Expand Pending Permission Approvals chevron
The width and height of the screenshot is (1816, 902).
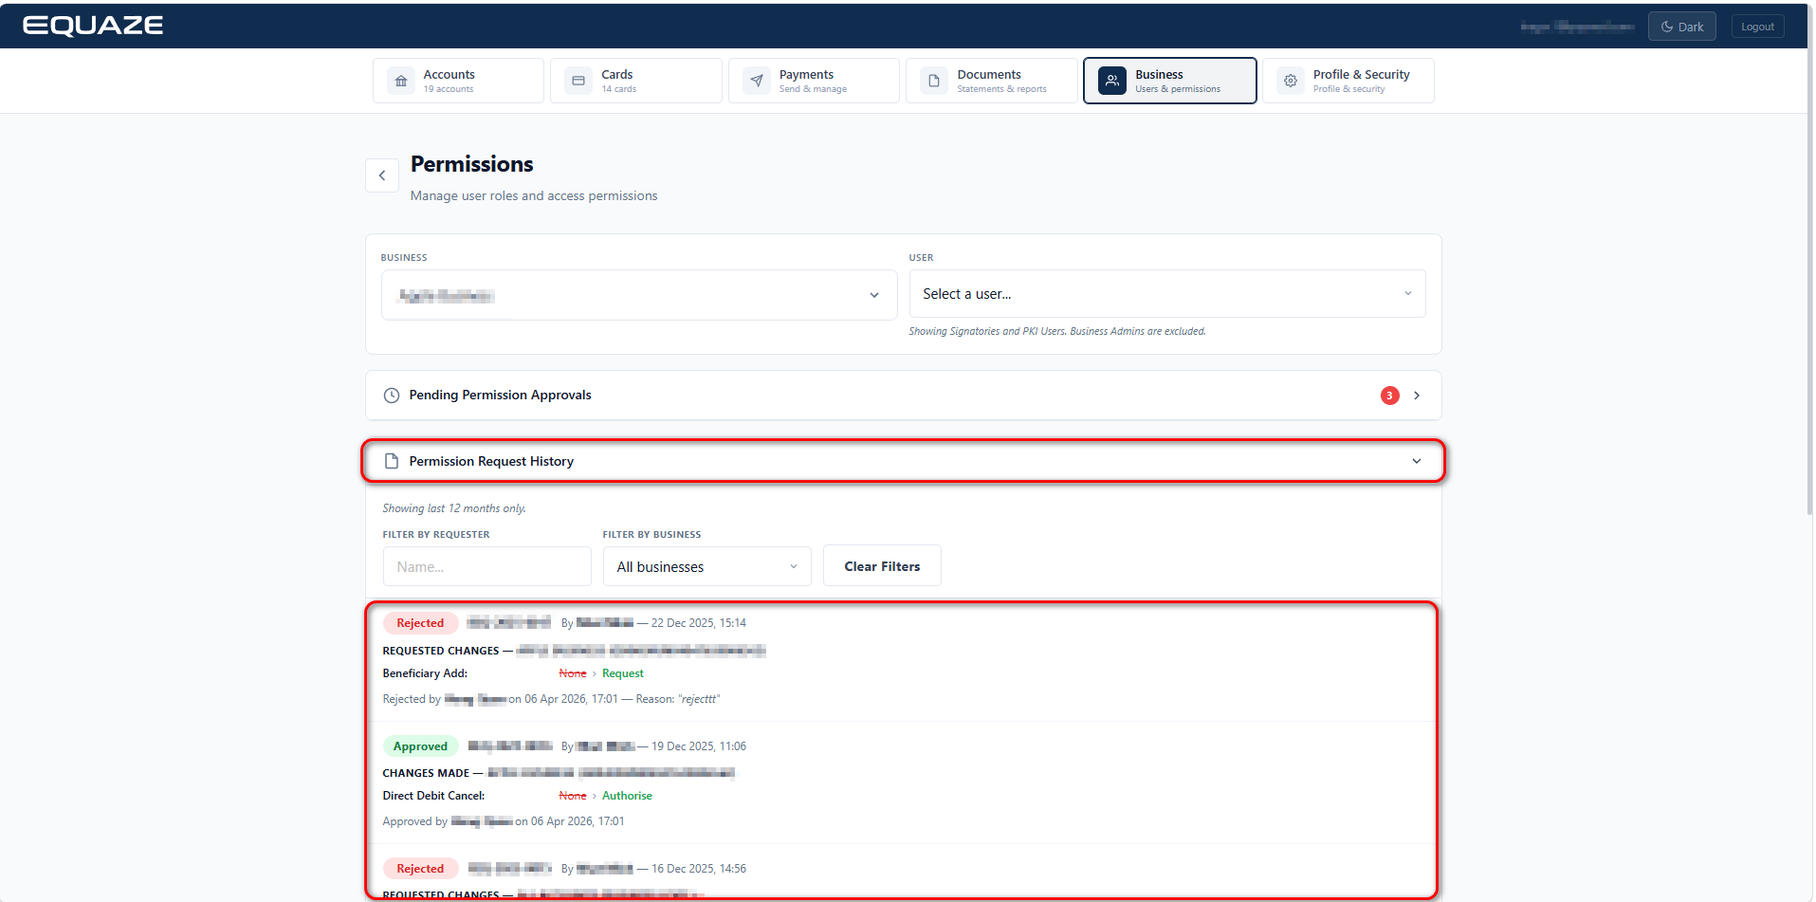[x=1417, y=396]
